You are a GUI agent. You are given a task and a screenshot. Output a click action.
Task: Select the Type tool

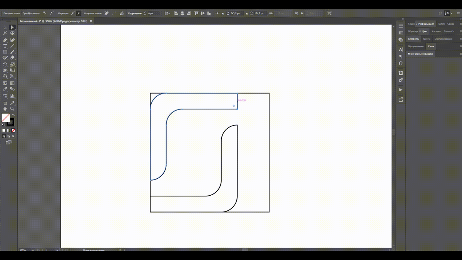point(5,46)
